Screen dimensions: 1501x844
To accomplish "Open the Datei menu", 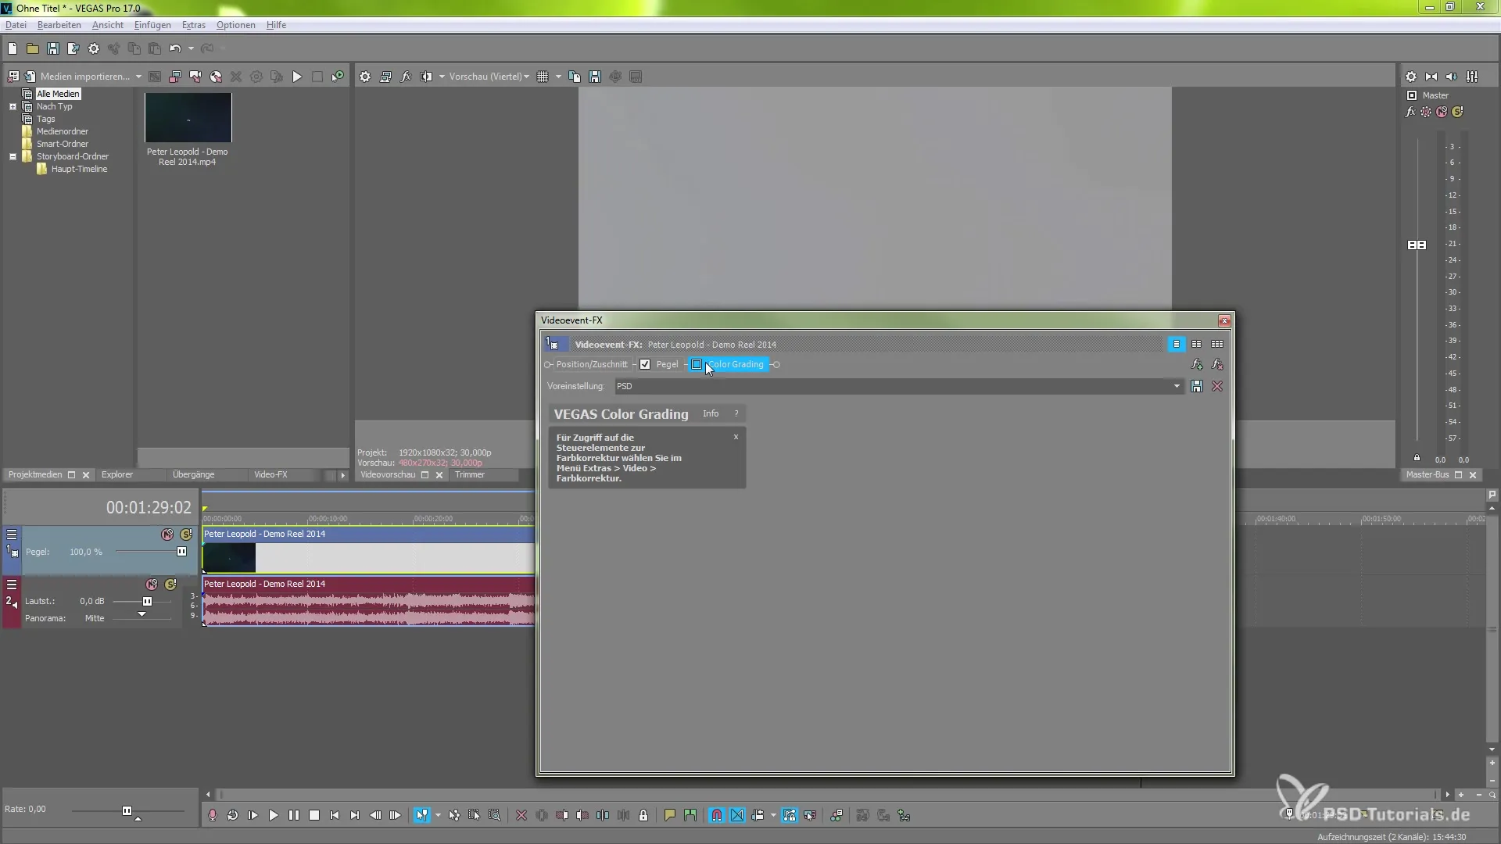I will coord(16,25).
